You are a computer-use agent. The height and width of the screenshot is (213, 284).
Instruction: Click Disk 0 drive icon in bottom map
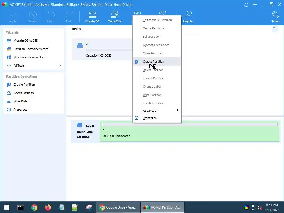[80, 125]
